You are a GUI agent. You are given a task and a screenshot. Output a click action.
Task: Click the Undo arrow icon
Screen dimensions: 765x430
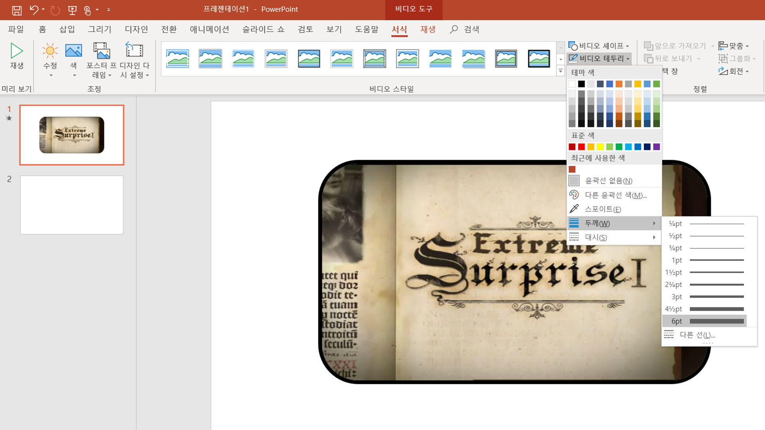pyautogui.click(x=34, y=10)
